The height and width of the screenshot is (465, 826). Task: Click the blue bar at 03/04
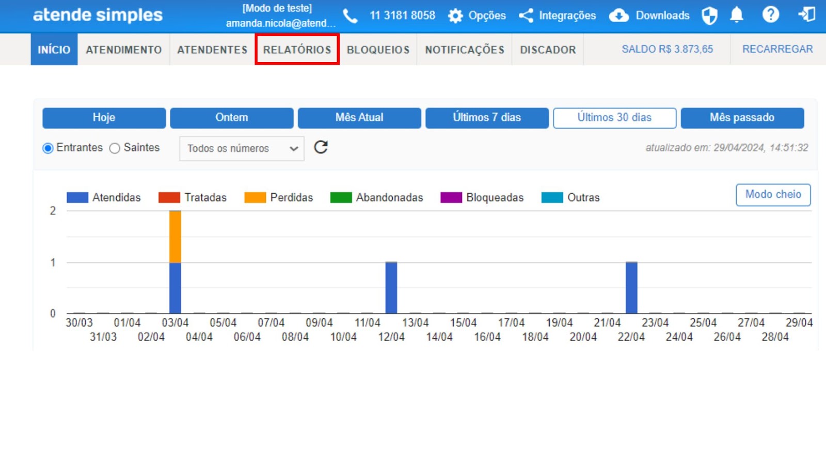pyautogui.click(x=175, y=288)
